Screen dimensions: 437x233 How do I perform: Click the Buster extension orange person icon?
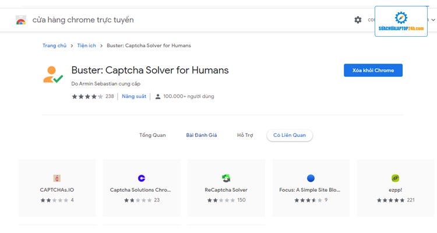[x=52, y=75]
